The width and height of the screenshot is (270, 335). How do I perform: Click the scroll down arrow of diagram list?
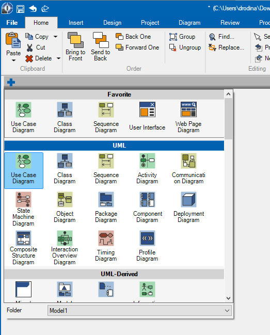[228, 298]
